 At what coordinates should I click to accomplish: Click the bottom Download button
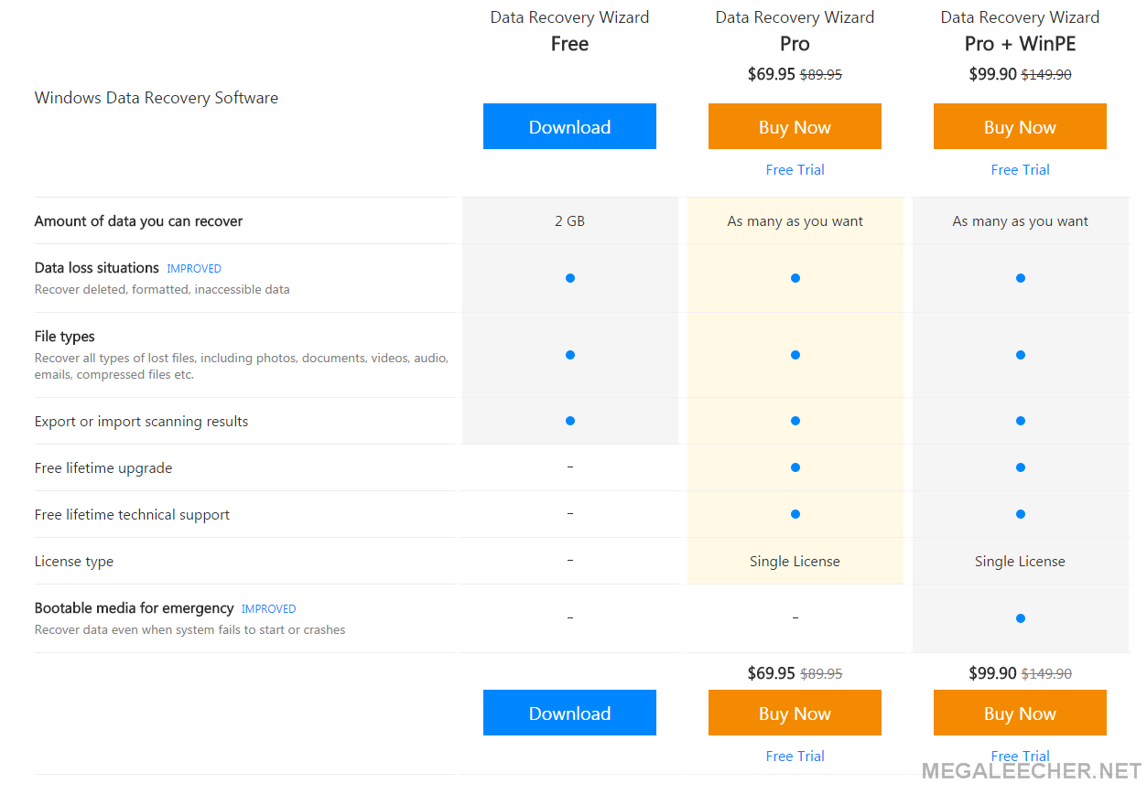pyautogui.click(x=569, y=713)
